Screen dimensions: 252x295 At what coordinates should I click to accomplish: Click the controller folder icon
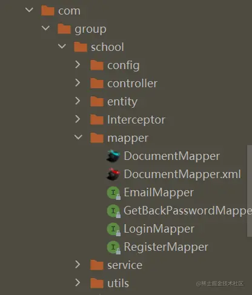pyautogui.click(x=97, y=84)
